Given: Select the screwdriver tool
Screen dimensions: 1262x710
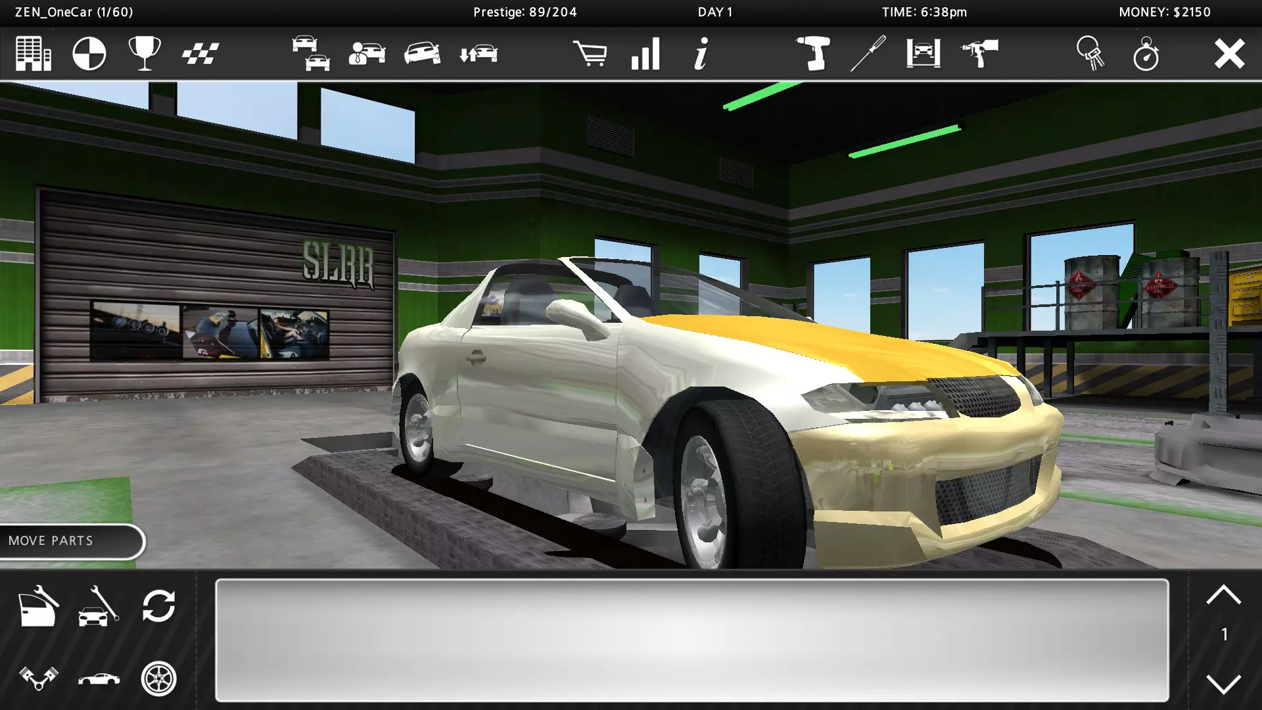Looking at the screenshot, I should click(x=868, y=53).
